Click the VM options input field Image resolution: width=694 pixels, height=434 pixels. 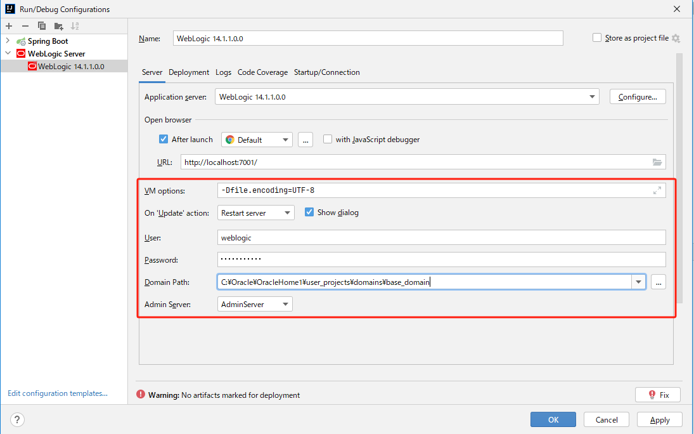tap(441, 190)
